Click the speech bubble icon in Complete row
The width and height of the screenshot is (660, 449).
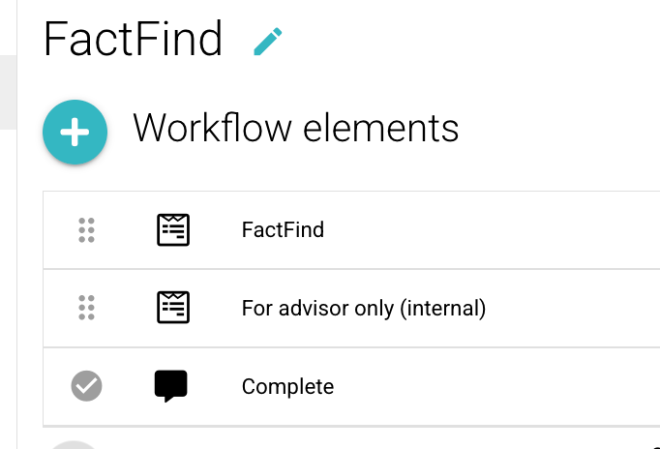[x=171, y=387]
